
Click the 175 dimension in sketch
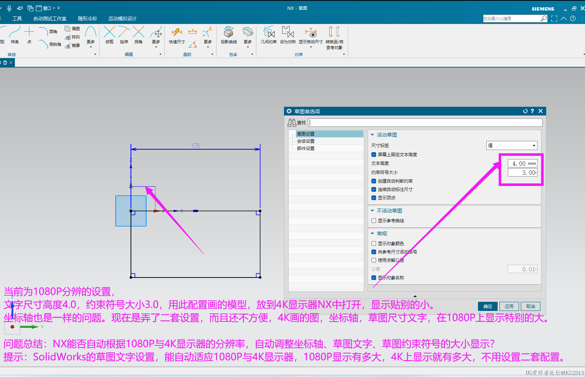tap(196, 146)
